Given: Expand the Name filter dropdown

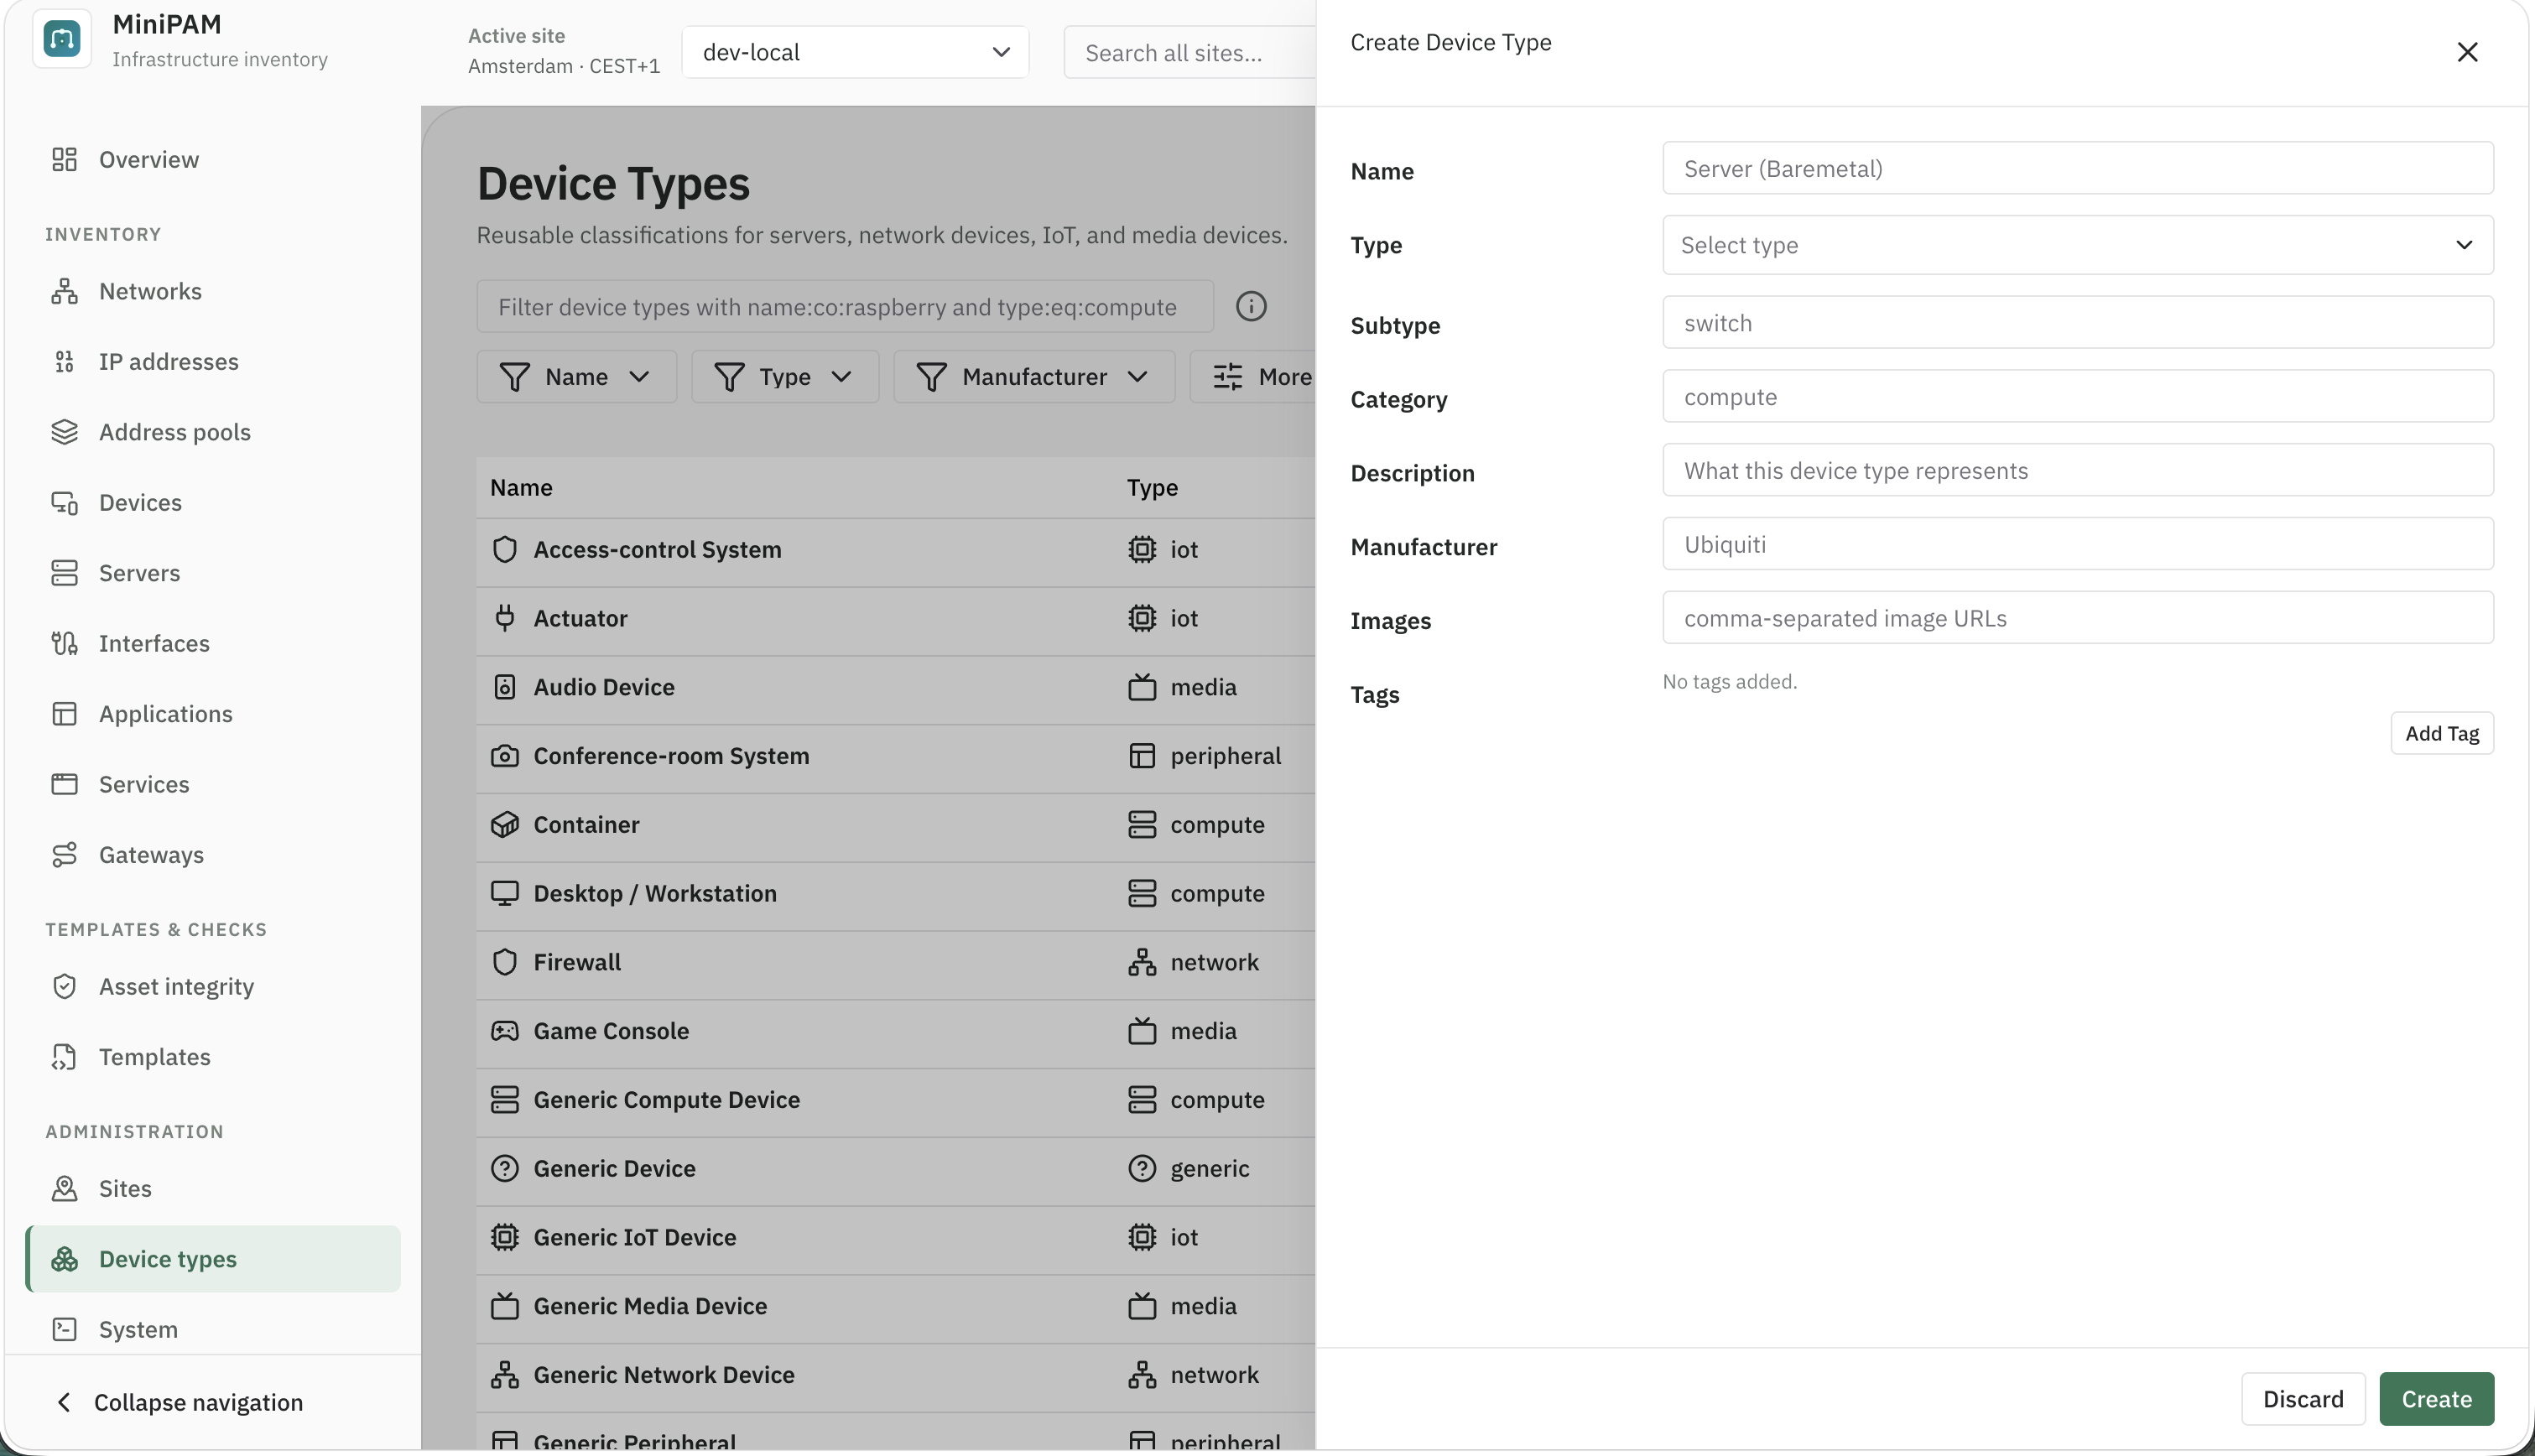Looking at the screenshot, I should pos(576,377).
